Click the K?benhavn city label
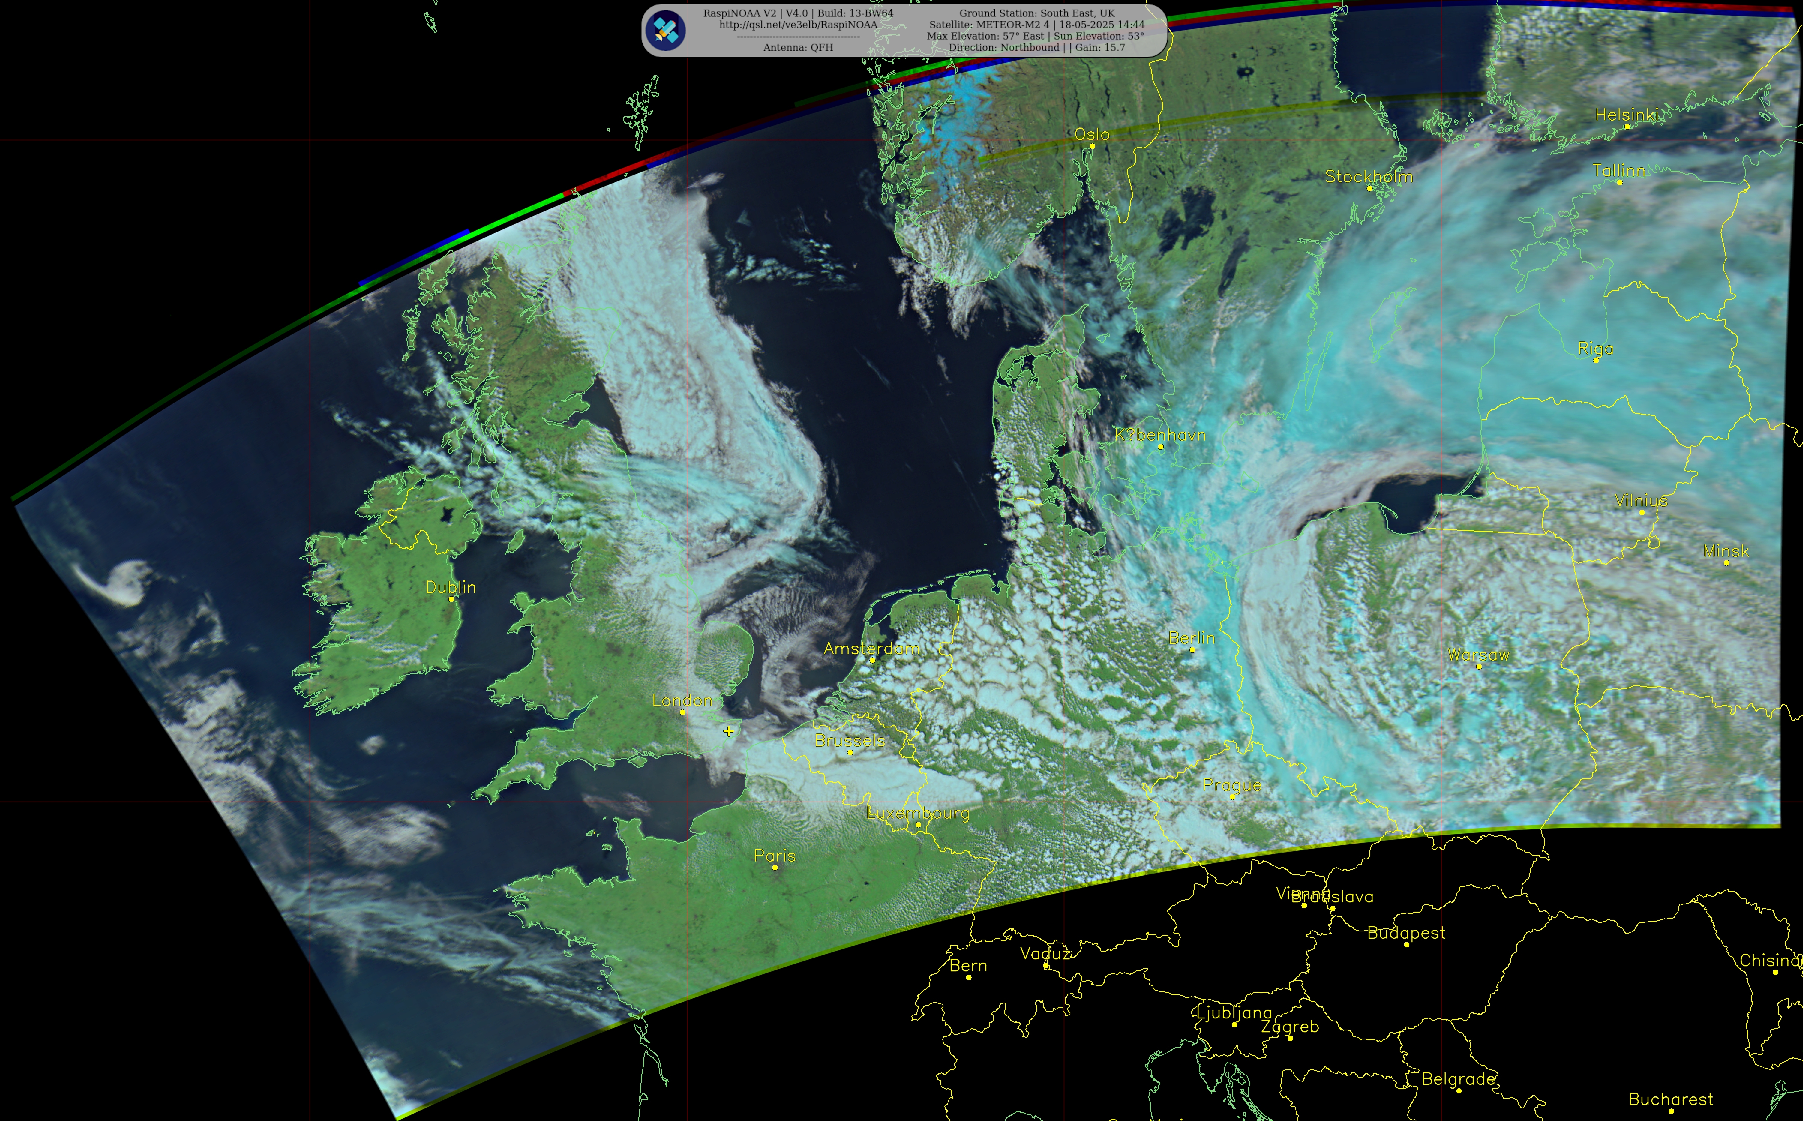This screenshot has height=1121, width=1803. pos(1160,435)
